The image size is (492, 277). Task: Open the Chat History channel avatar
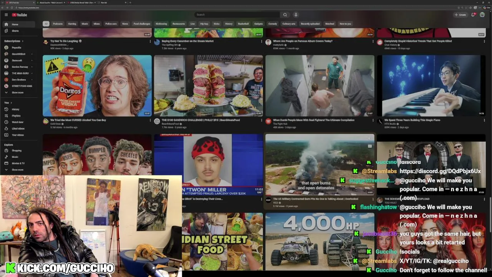(x=380, y=42)
